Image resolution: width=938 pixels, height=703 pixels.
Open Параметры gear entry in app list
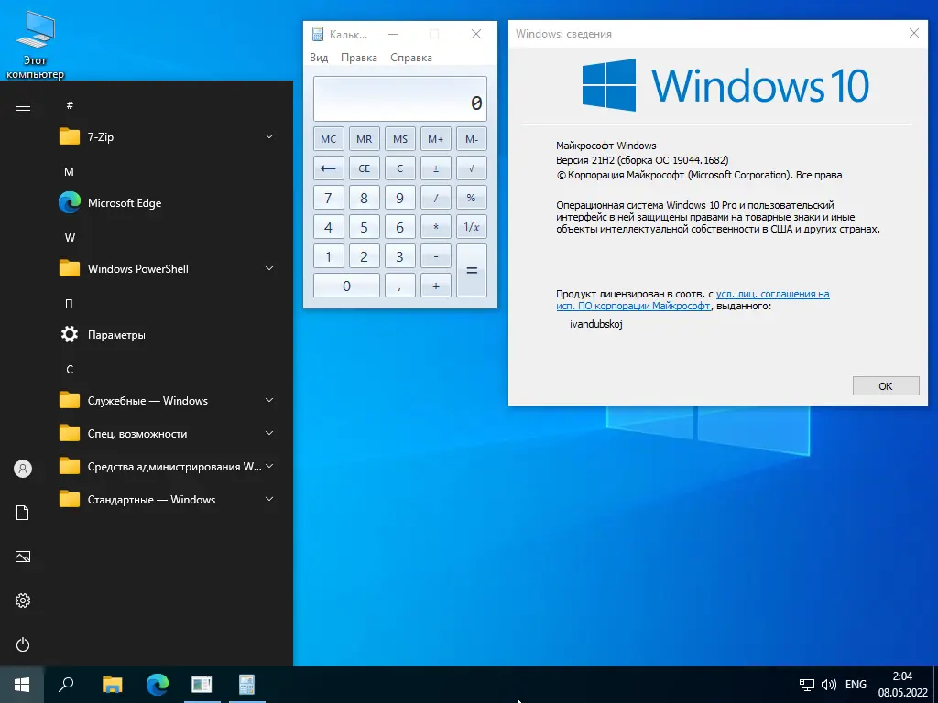pyautogui.click(x=115, y=335)
